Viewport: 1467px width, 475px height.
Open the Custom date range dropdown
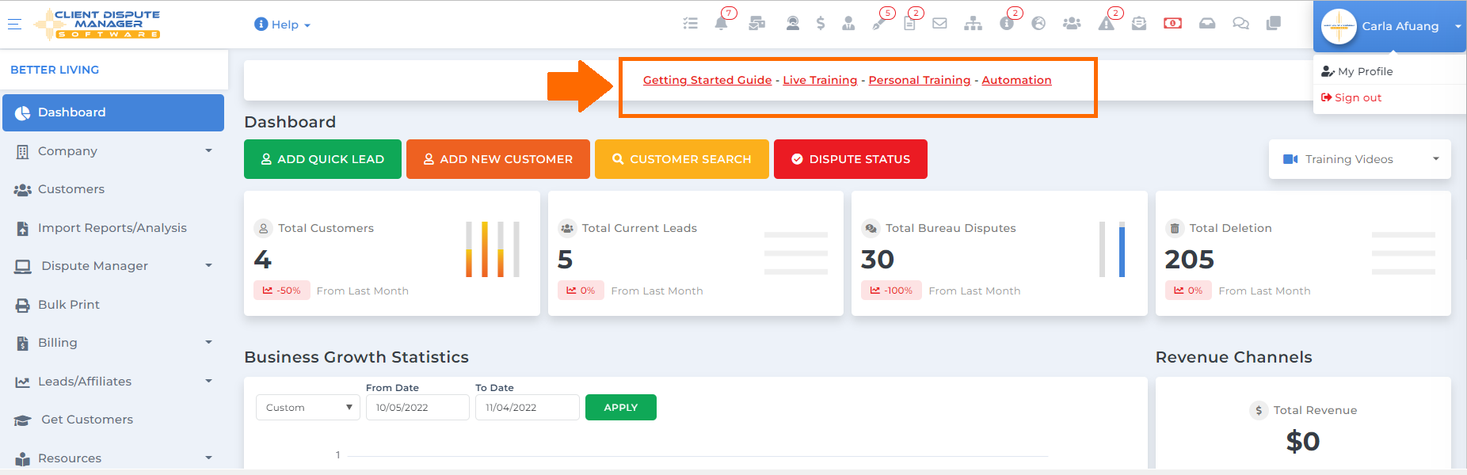pos(308,408)
